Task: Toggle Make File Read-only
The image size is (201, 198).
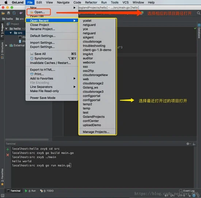Action: (x=52, y=91)
